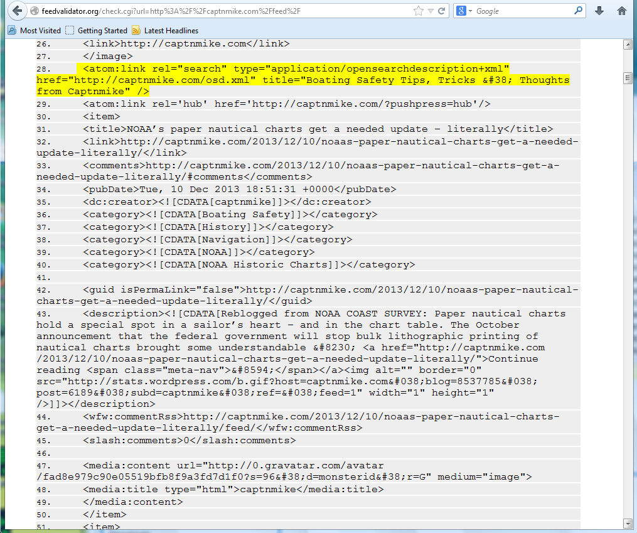Click the search magnifier icon
637x533 pixels.
pos(578,11)
